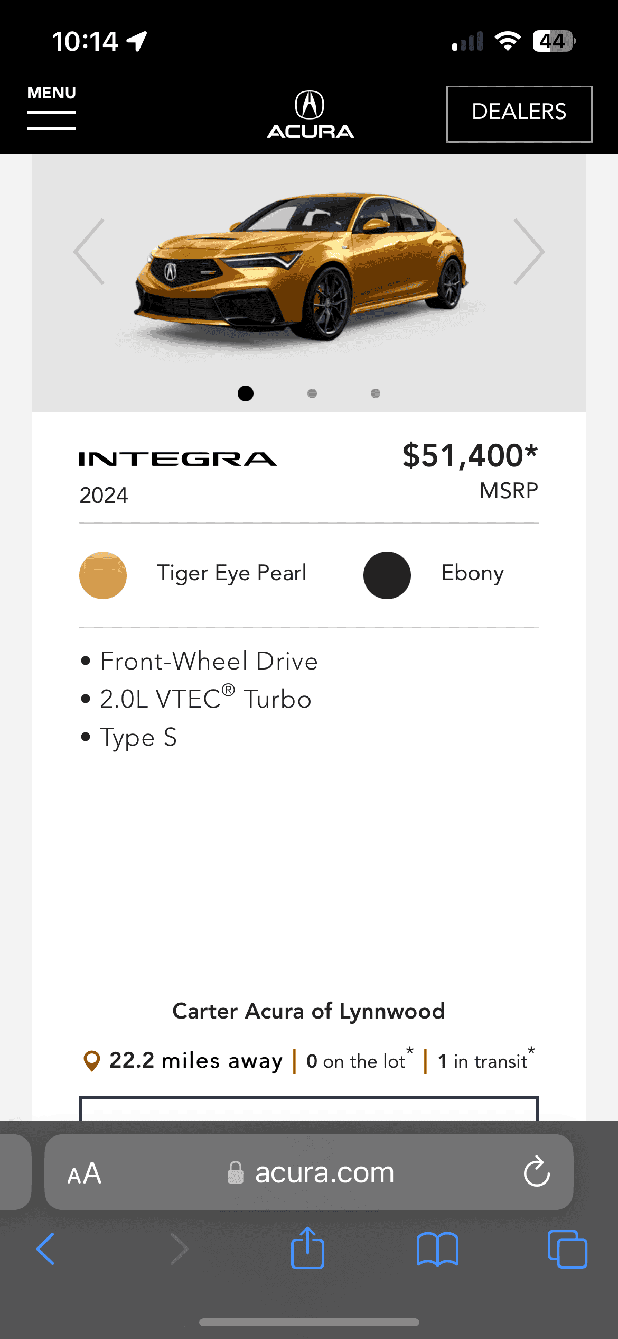Screen dimensions: 618x1339
Task: Click the Tiger Eye Pearl color swatch
Action: click(x=103, y=575)
